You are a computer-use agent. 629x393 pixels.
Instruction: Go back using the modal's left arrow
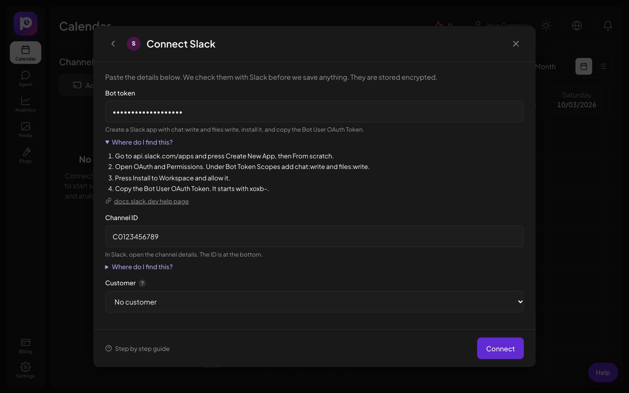[x=113, y=44]
